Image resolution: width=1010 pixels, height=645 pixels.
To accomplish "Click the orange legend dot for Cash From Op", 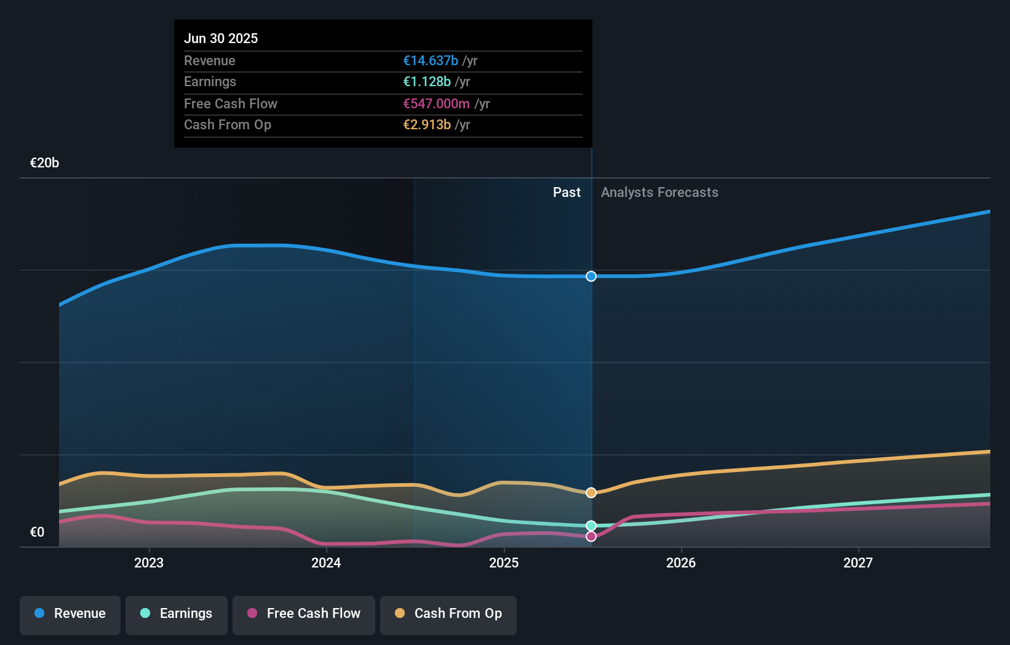I will click(399, 614).
